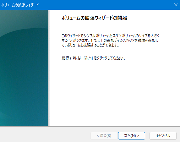Viewport: 180px width, 142px height.
Task: Click the disabled < 戻る(B) button
Action: click(104, 136)
